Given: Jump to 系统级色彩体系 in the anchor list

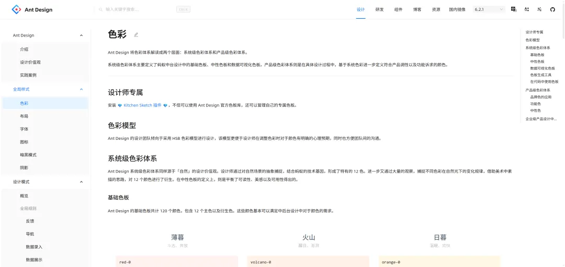Looking at the screenshot, I should tap(538, 48).
